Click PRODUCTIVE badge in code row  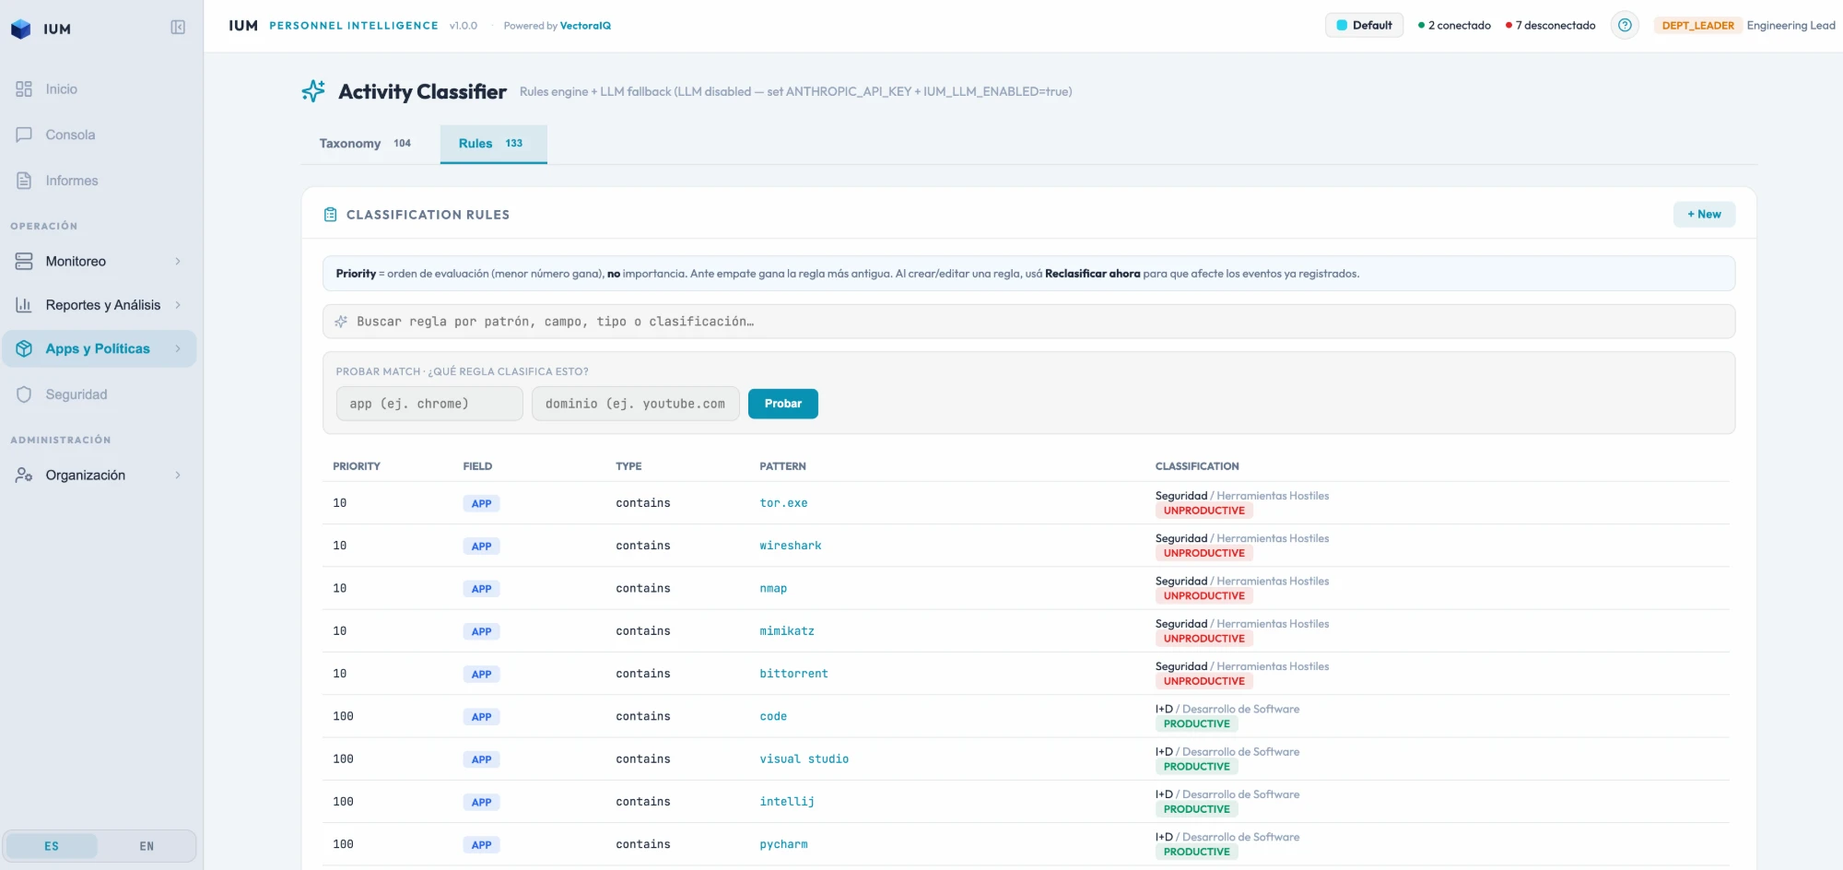pyautogui.click(x=1196, y=723)
